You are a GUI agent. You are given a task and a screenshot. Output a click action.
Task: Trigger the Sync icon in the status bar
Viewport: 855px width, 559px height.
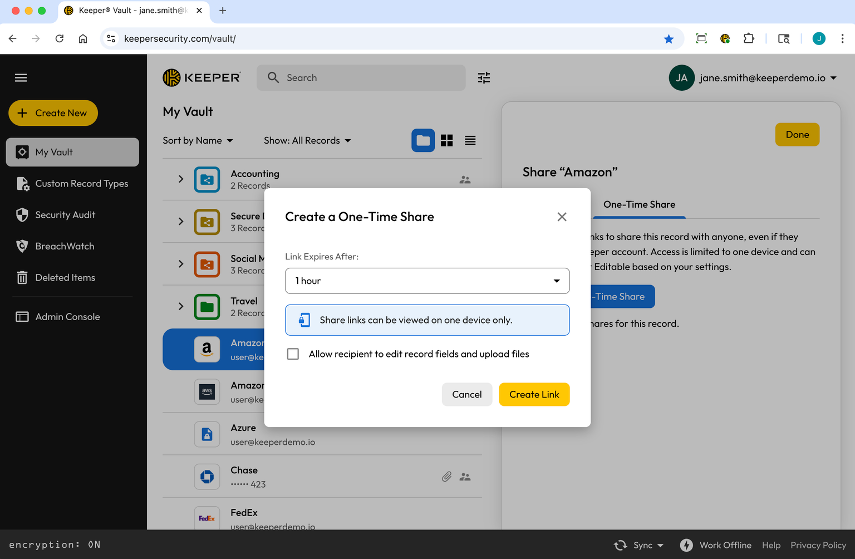click(x=620, y=545)
